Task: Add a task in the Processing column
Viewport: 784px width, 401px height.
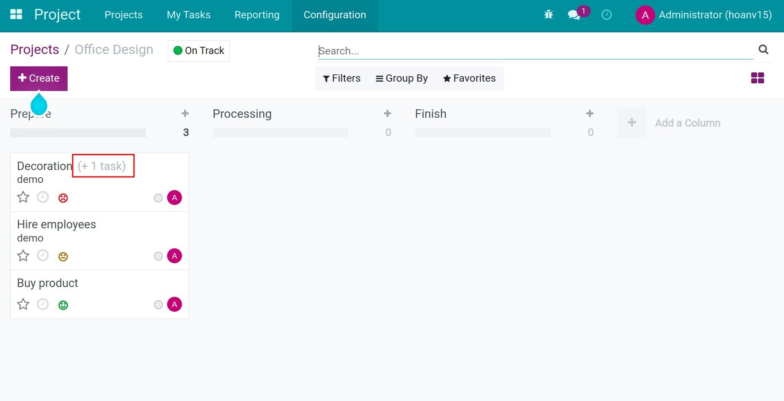Action: point(387,113)
